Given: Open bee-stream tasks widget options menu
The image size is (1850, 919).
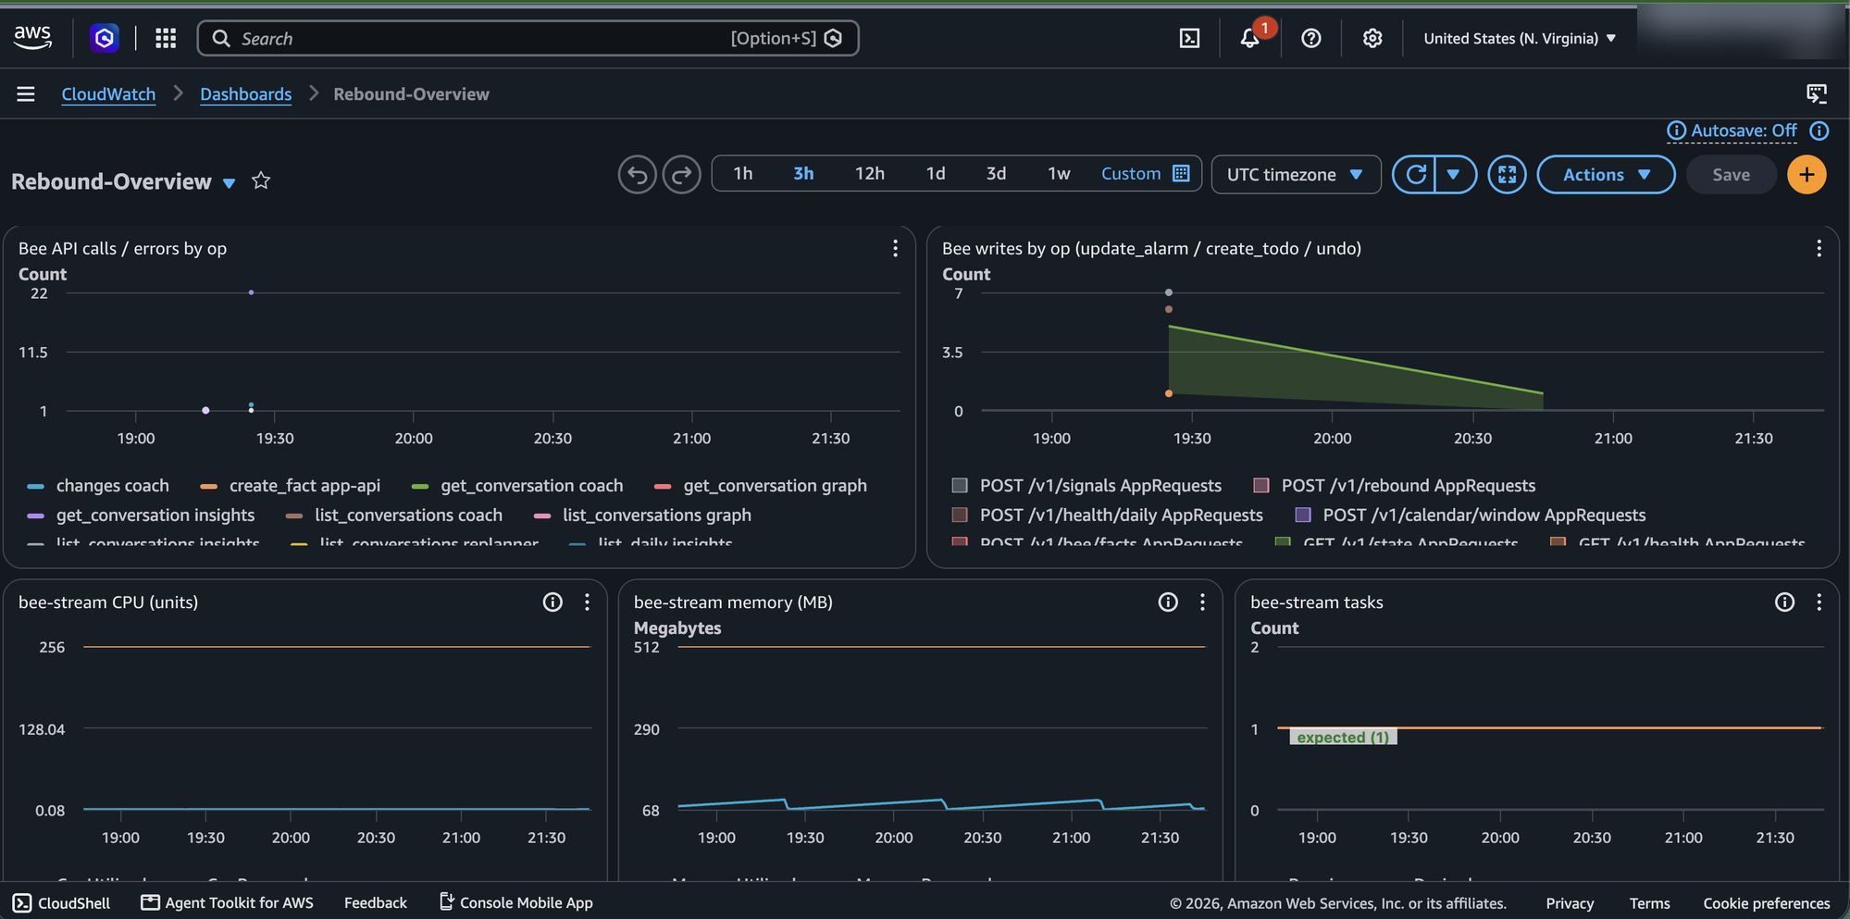Looking at the screenshot, I should (1819, 602).
